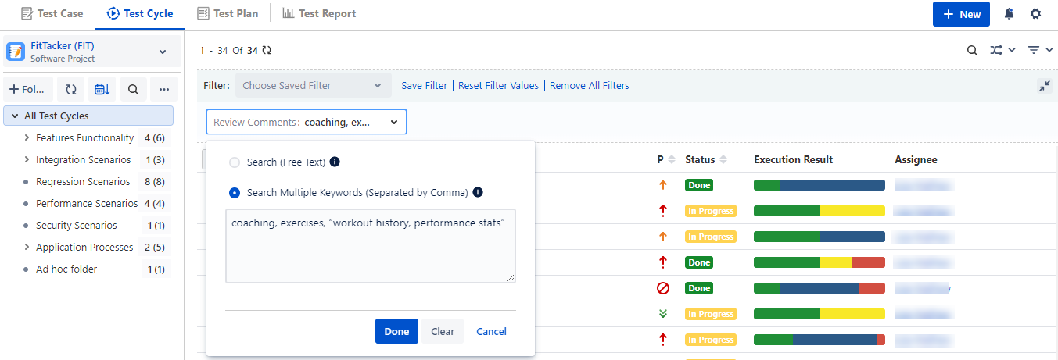Click the New button
This screenshot has height=360, width=1058.
pos(961,14)
